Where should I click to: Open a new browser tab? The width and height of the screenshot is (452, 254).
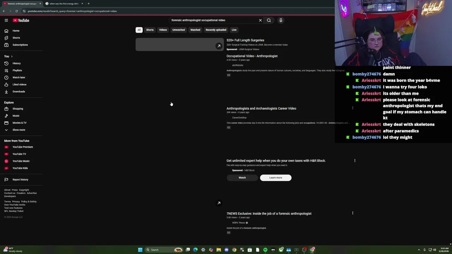point(88,4)
